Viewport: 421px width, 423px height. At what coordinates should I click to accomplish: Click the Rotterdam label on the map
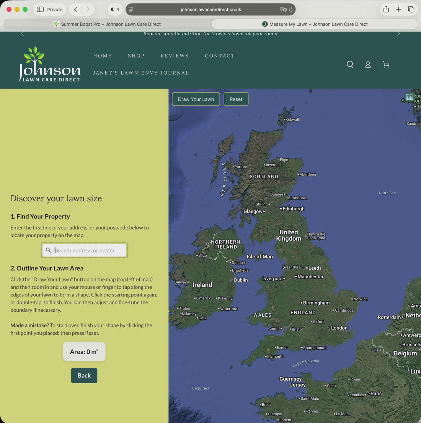(389, 317)
